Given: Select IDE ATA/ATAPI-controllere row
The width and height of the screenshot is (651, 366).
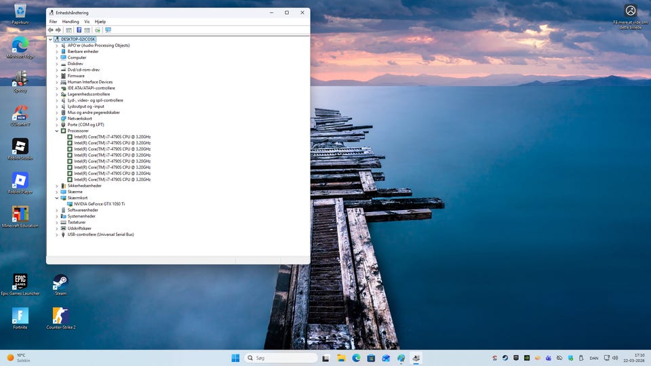Looking at the screenshot, I should pyautogui.click(x=91, y=88).
